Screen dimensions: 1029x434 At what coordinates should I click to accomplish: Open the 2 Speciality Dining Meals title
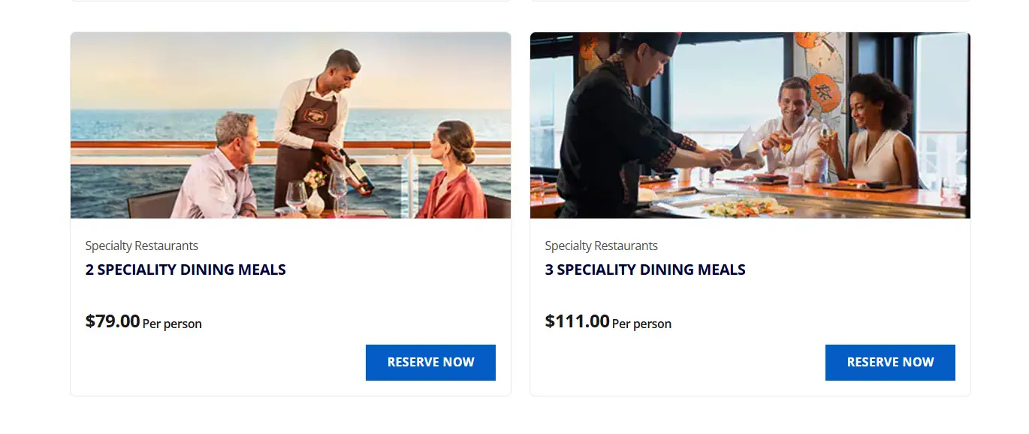pos(186,270)
